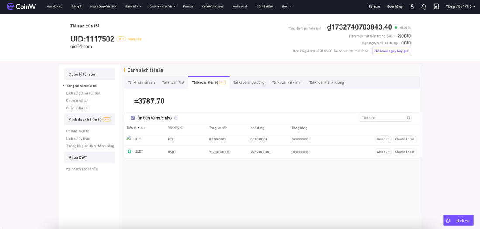Click help icon beside ẩn tiền tệ mức nhỏ
480x229 pixels.
coord(176,118)
